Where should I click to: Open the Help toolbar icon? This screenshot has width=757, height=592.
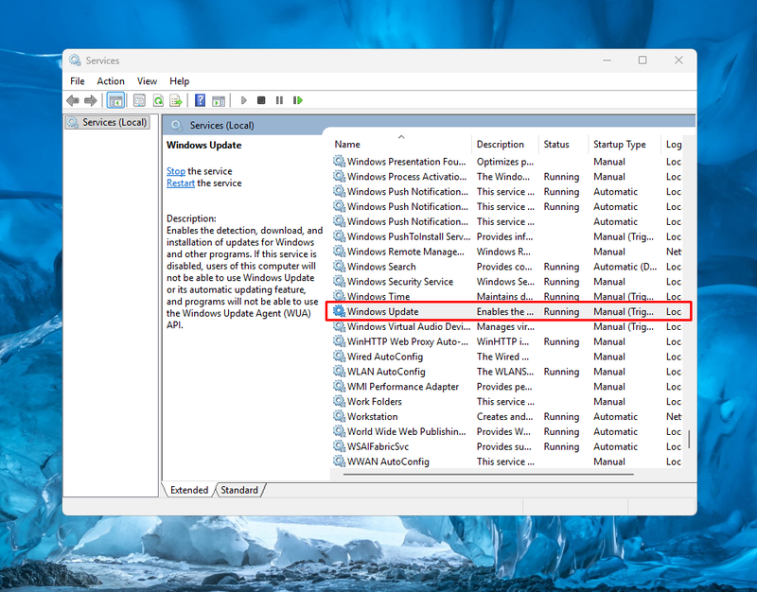coord(200,100)
